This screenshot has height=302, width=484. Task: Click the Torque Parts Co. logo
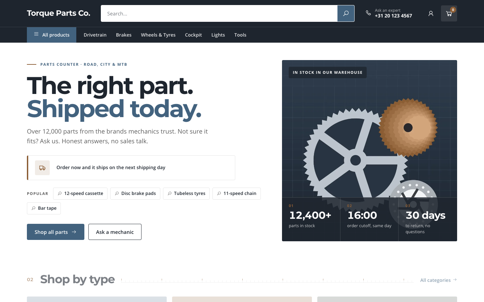click(x=58, y=13)
